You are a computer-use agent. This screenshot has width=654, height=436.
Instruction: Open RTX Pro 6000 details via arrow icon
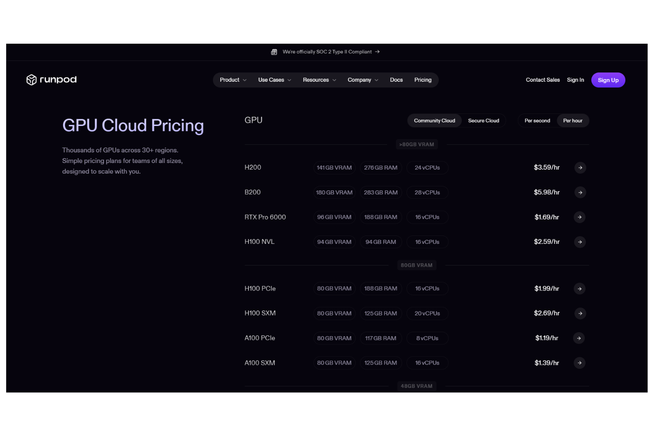(x=579, y=217)
